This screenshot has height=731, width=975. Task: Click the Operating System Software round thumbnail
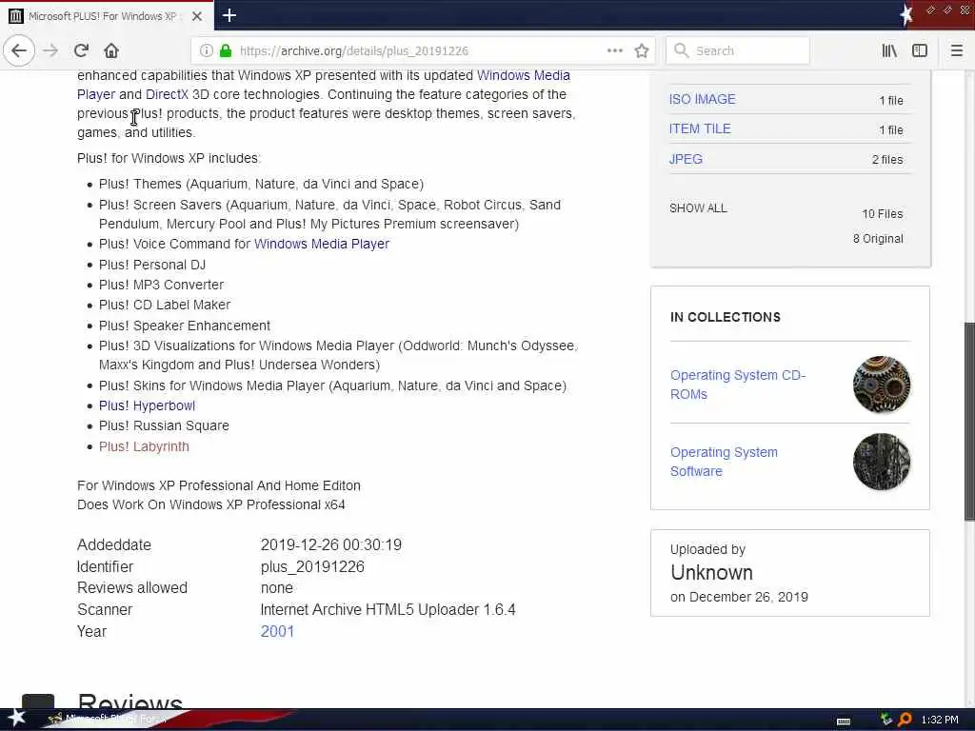pos(881,462)
